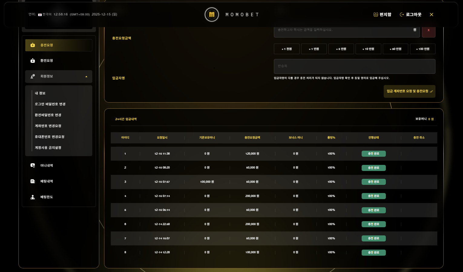Open the 언어 한국어 language selector
This screenshot has height=272, width=463.
click(x=45, y=15)
